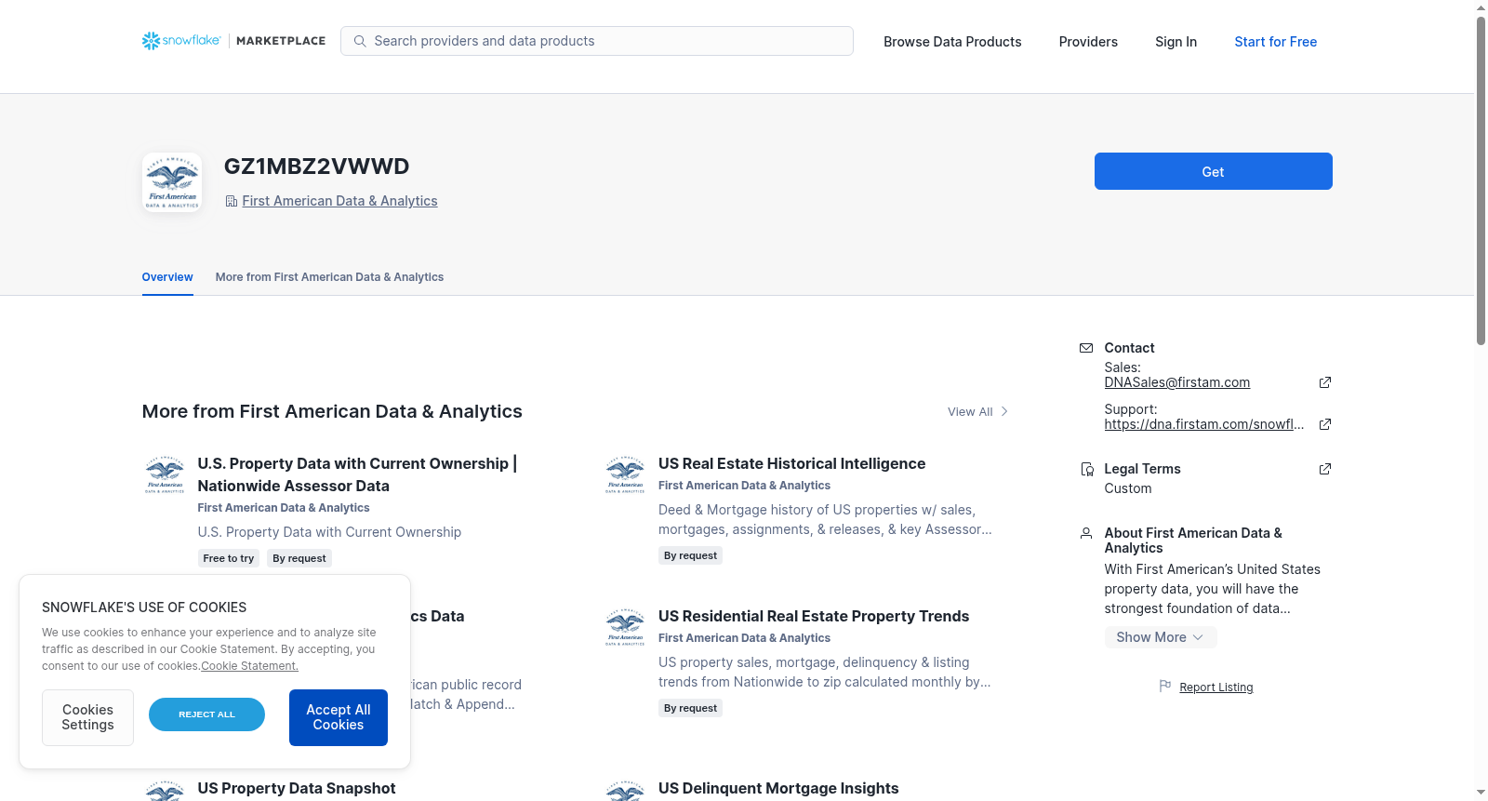Open external link icon for Sales email
This screenshot has width=1488, height=801.
tap(1325, 382)
